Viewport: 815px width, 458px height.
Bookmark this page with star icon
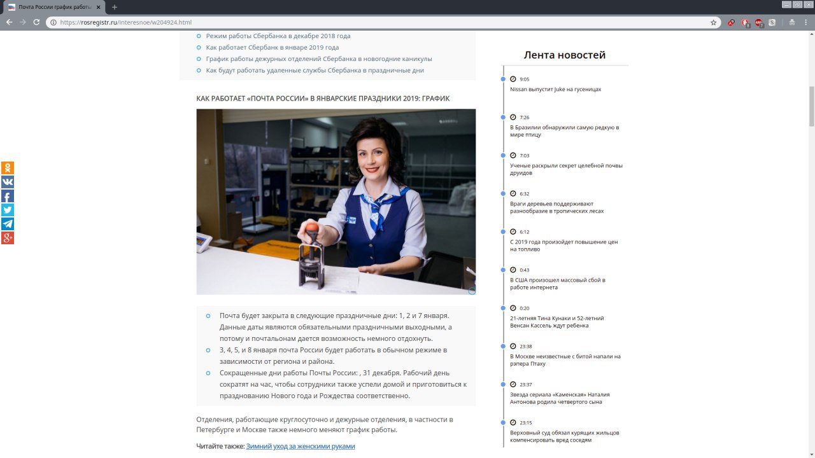click(x=714, y=22)
